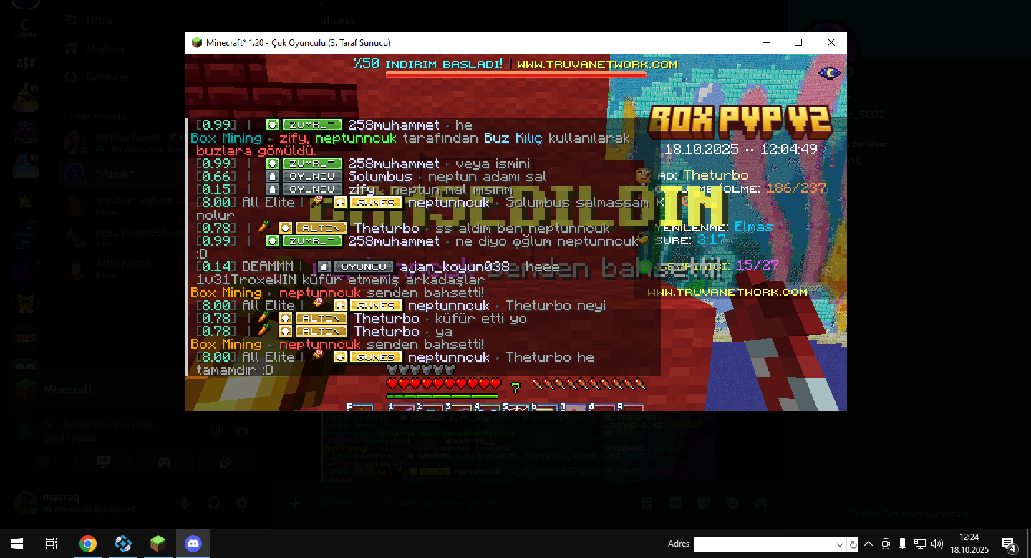
Task: Open Discord user settings gear
Action: click(242, 503)
